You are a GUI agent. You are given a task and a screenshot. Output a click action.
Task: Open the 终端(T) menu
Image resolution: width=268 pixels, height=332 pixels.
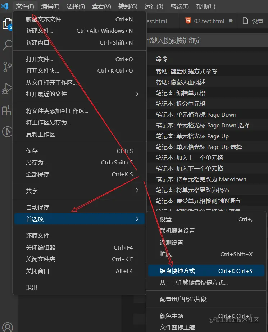click(x=180, y=6)
